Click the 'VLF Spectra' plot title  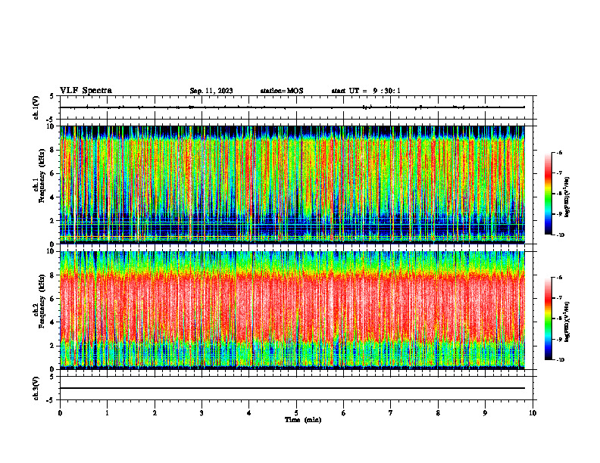86,91
